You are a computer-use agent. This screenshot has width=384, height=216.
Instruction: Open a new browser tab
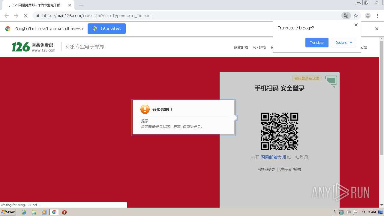click(x=81, y=5)
